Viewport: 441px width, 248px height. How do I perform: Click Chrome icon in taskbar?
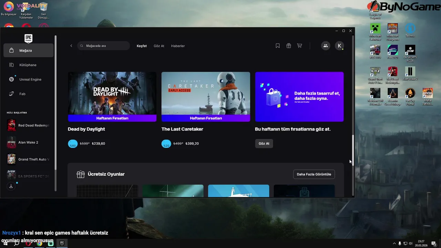tap(40, 243)
